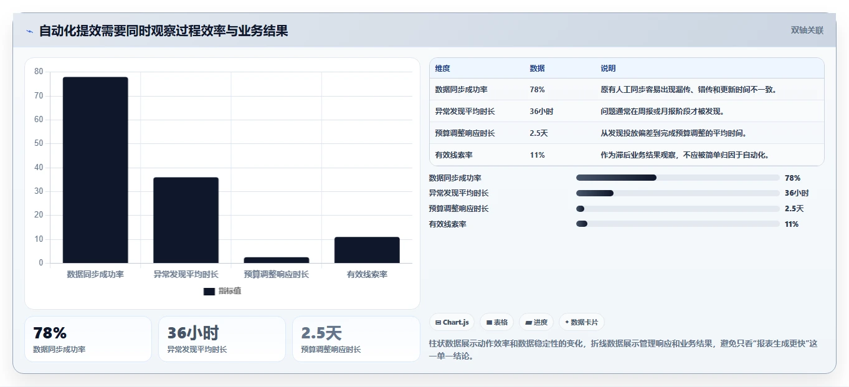Click the 预算调整响应时长 label on the chart x-axis
Screen dimensions: 849x387
click(277, 274)
